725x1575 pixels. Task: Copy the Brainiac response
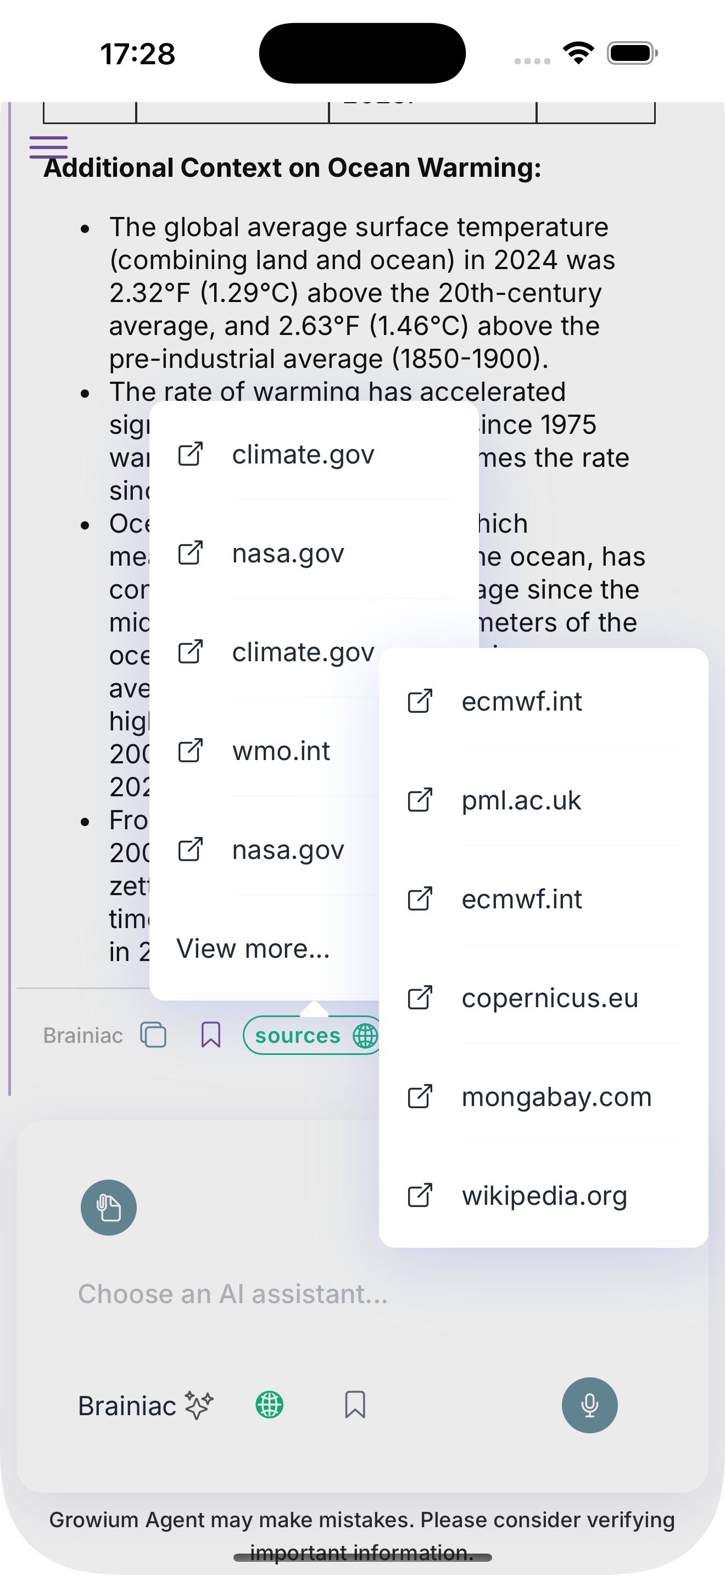(x=154, y=1035)
